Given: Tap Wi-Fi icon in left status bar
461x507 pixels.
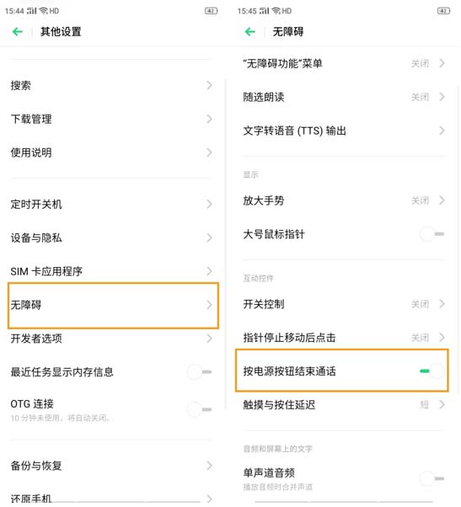Looking at the screenshot, I should (x=43, y=11).
